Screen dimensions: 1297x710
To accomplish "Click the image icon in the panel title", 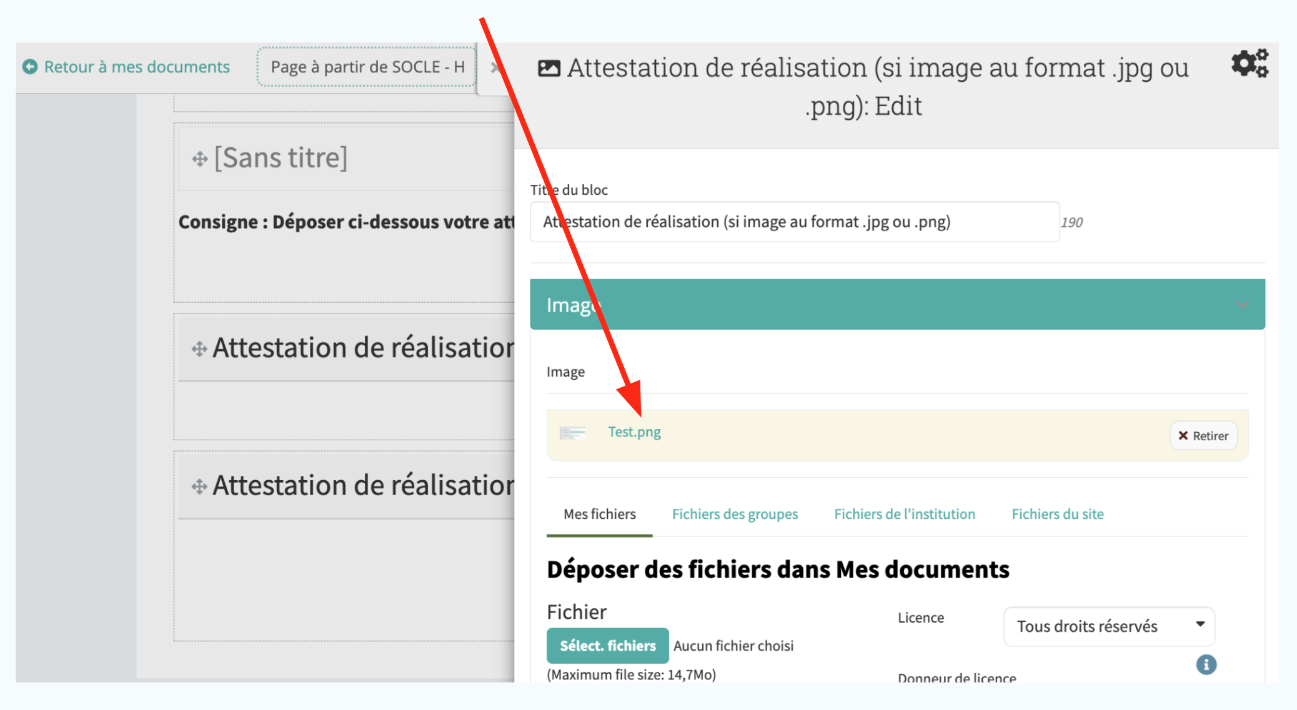I will [x=549, y=68].
